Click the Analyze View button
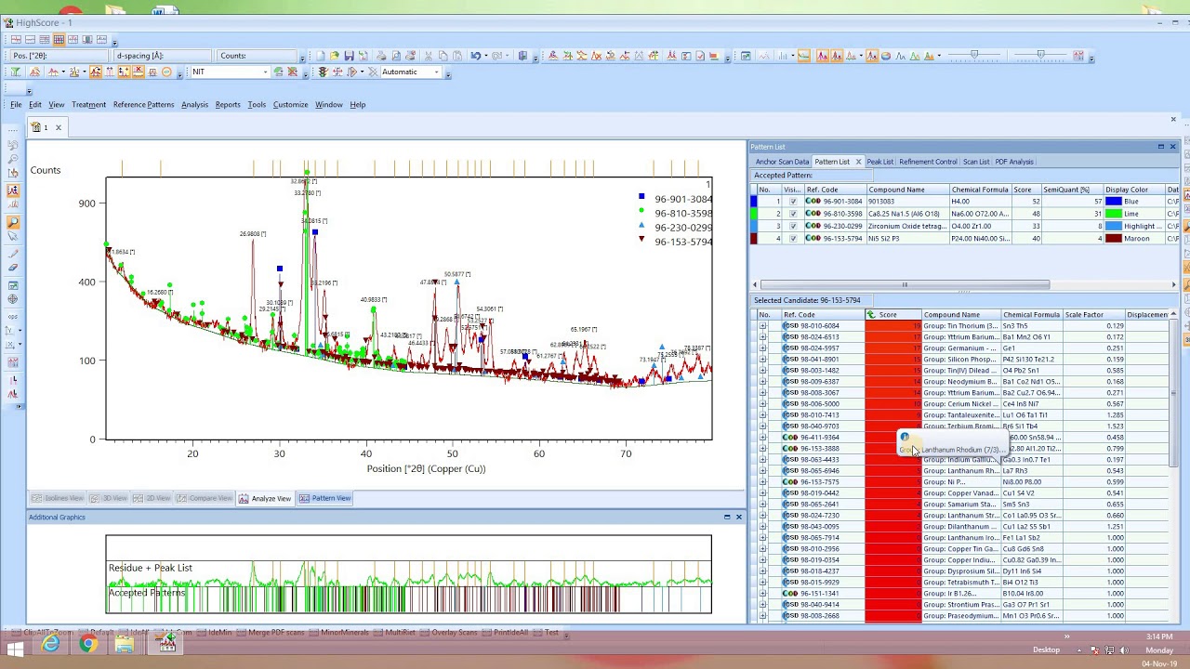Viewport: 1190px width, 669px height. tap(265, 499)
